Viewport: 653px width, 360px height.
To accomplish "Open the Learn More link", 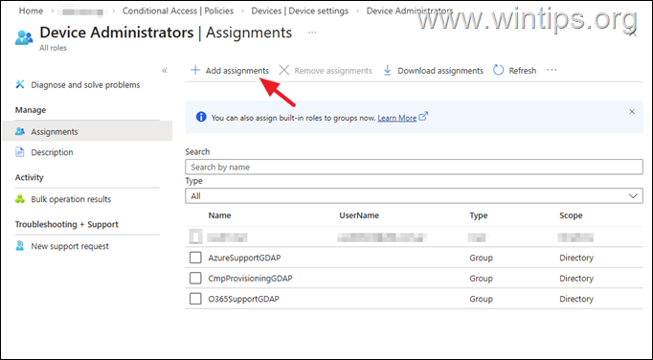I will [x=397, y=118].
